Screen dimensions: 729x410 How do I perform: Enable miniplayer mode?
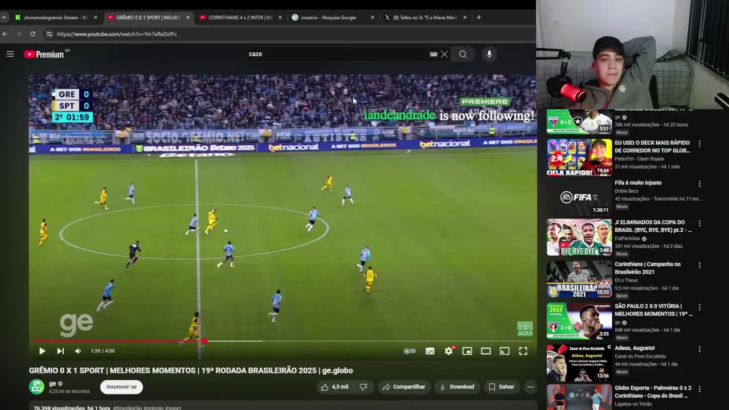[467, 351]
